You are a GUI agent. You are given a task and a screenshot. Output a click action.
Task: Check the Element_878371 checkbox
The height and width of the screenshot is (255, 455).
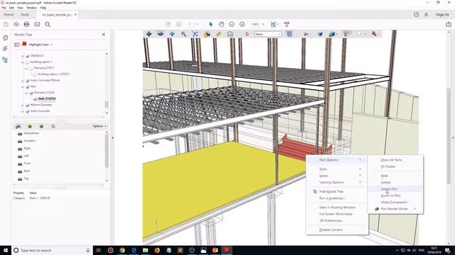tap(31, 68)
